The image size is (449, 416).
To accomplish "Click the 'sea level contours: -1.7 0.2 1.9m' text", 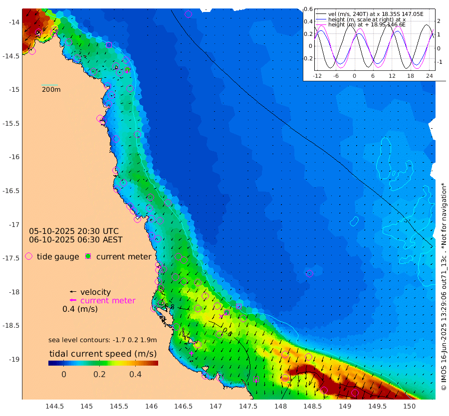I will click(102, 340).
